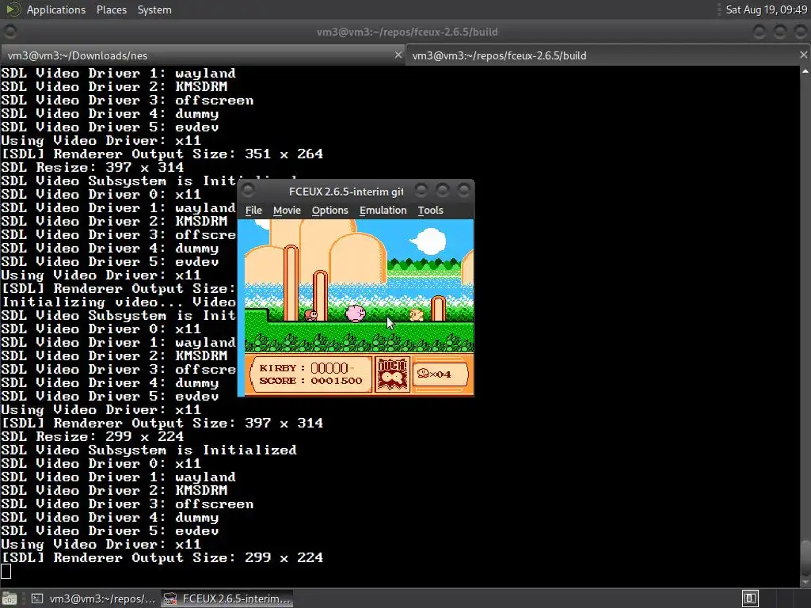Click the workspace switcher icon in bottom panel
This screenshot has width=811, height=608.
tap(750, 598)
